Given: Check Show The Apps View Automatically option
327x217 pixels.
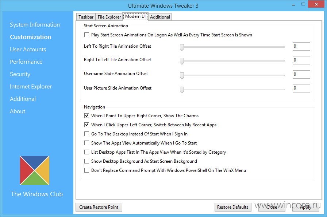Looking at the screenshot, I should pos(86,143).
